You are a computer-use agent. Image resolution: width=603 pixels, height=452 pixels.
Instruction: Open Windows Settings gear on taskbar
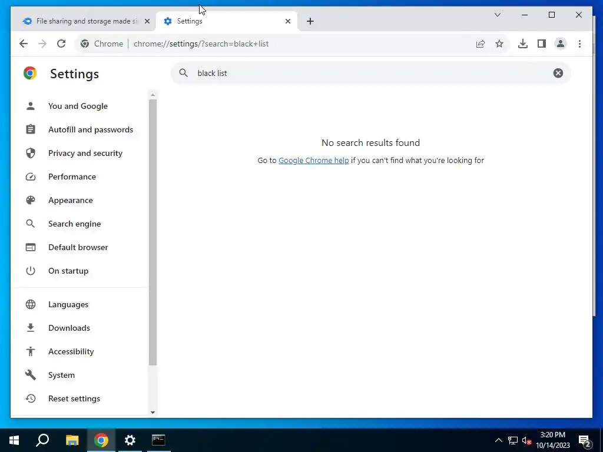(130, 440)
